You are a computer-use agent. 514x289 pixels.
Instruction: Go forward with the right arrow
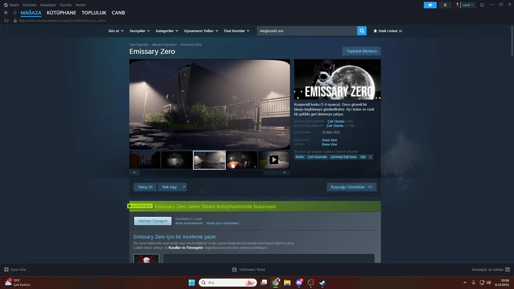click(x=14, y=13)
